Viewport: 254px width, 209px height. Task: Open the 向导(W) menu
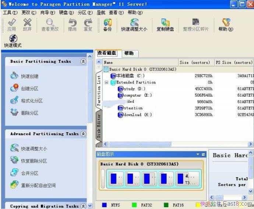pos(45,12)
